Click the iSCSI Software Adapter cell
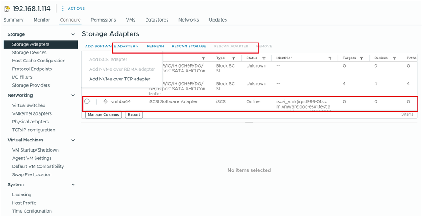The height and width of the screenshot is (217, 422). (173, 101)
